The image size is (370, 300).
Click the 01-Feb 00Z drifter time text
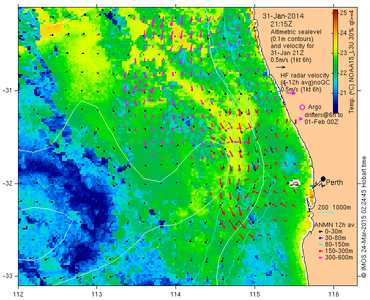pos(321,122)
